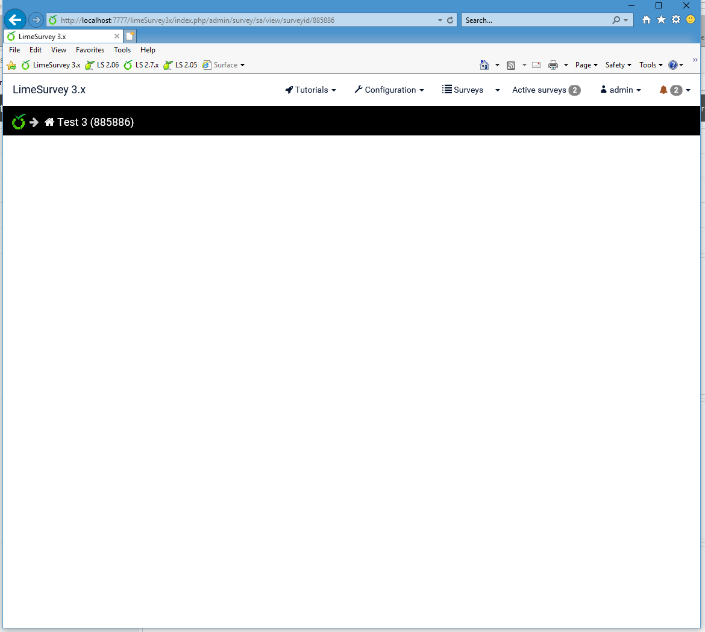
Task: Click the search magnifier icon
Action: 616,20
